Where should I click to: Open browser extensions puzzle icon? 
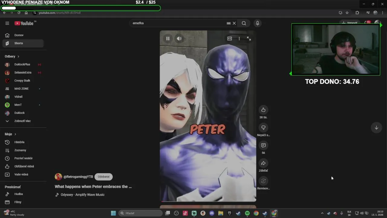(357, 13)
